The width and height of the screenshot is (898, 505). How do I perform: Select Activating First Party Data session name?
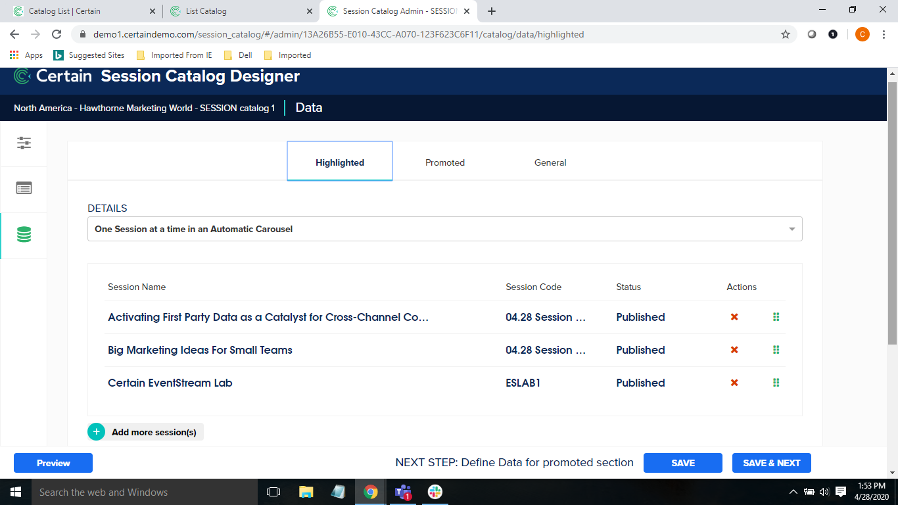pos(268,317)
